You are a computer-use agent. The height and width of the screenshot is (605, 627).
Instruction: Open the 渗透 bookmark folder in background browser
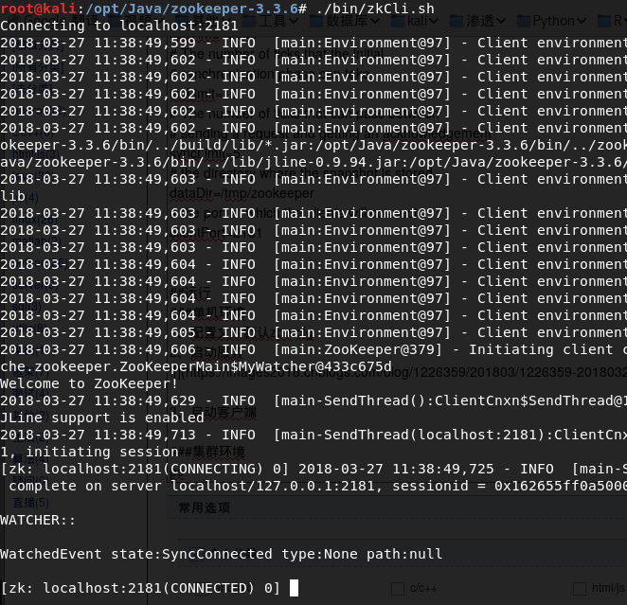[478, 21]
